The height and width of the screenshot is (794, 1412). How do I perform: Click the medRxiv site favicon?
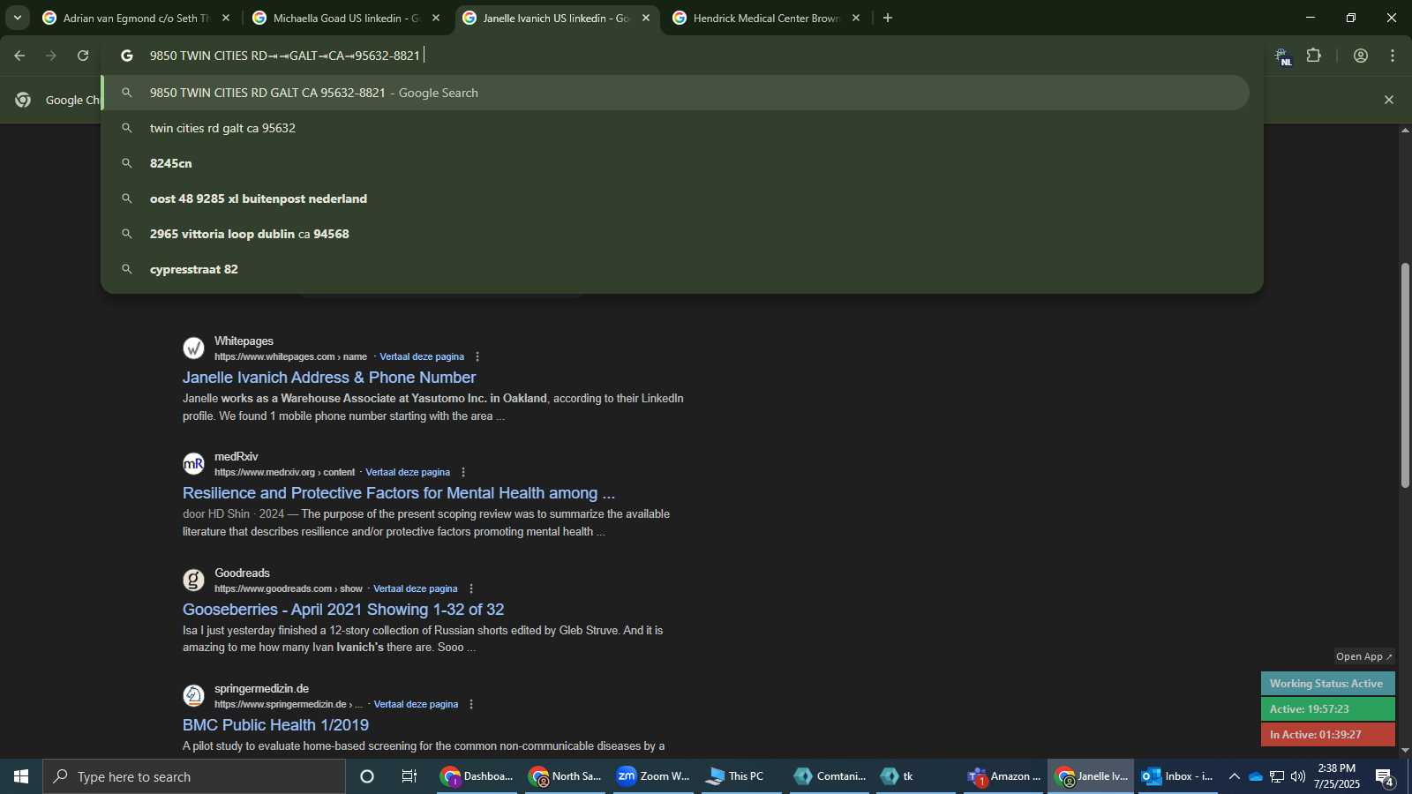pos(193,464)
